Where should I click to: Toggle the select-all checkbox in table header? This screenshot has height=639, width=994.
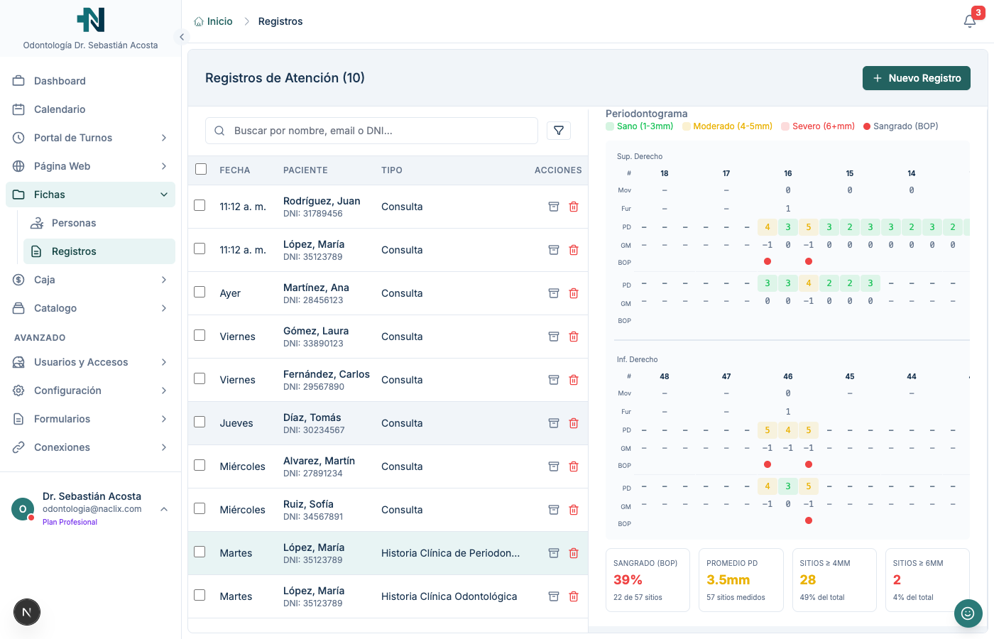pos(201,170)
